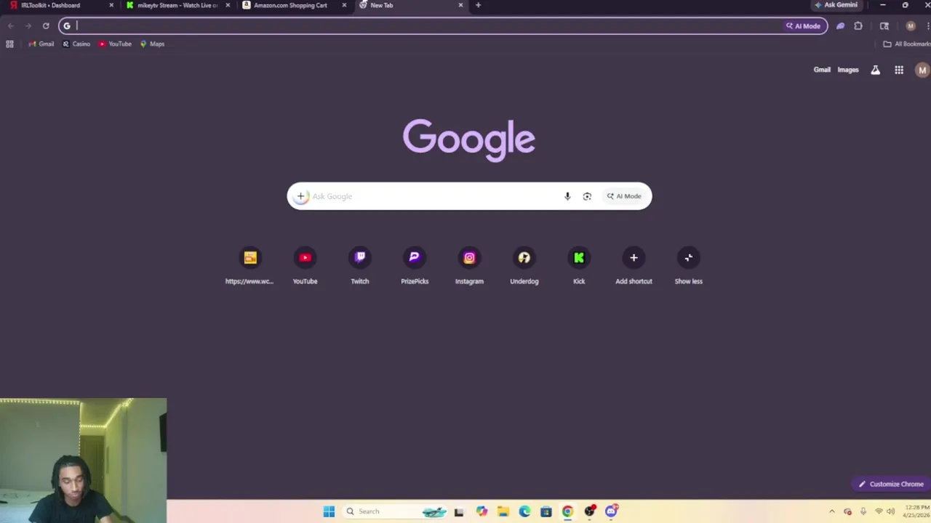Collapse shortcuts with Show less
The image size is (931, 523).
pyautogui.click(x=689, y=267)
